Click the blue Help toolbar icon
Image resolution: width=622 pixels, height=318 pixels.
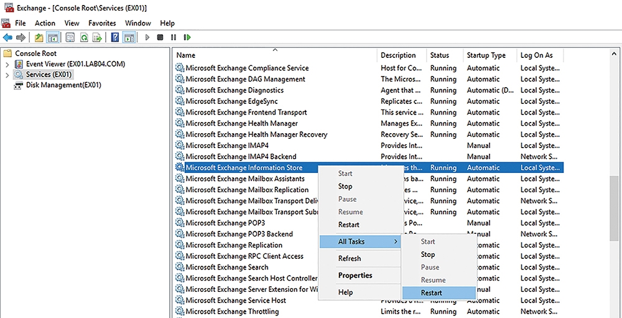(115, 38)
